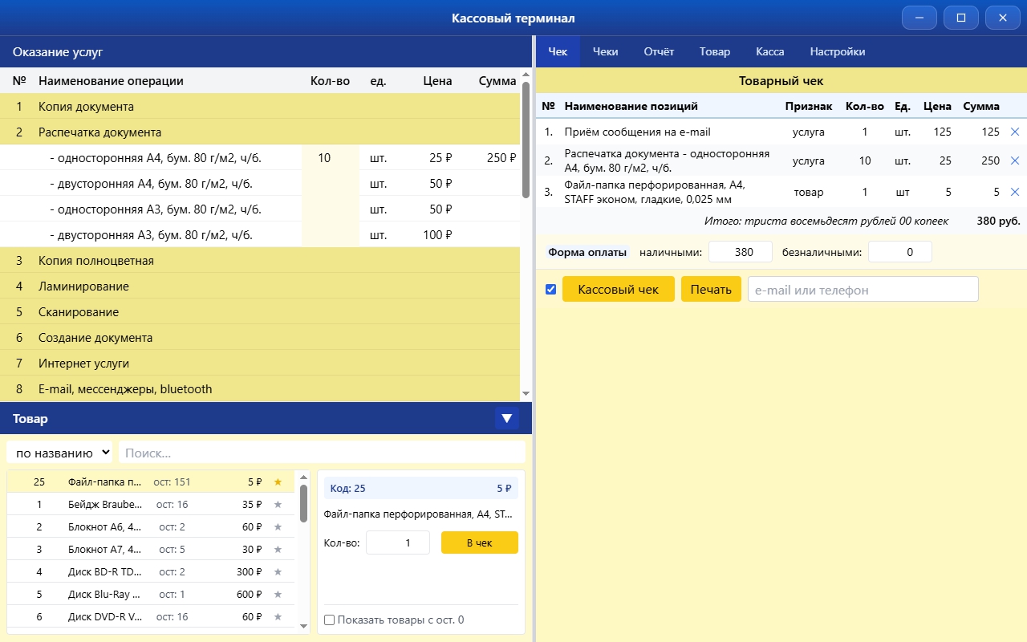Select '- односторонняя А4, бум. 80 г/м2, ч/б.' row

pyautogui.click(x=260, y=158)
